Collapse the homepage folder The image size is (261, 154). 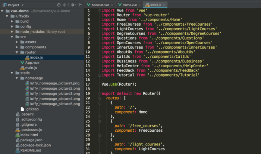[17, 78]
